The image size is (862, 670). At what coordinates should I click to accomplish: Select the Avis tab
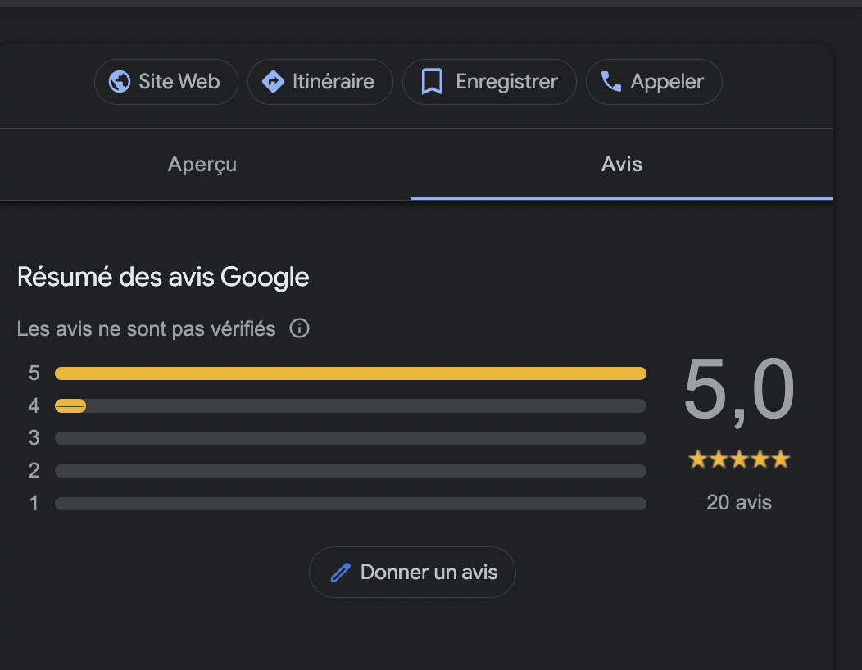(621, 164)
